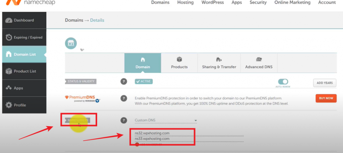Click the Domains breadcrumb link
This screenshot has width=343, height=153.
(x=74, y=20)
